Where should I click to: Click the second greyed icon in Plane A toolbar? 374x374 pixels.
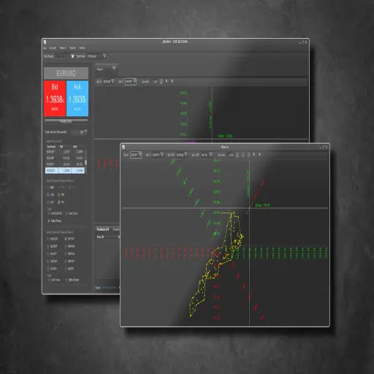coord(248,155)
